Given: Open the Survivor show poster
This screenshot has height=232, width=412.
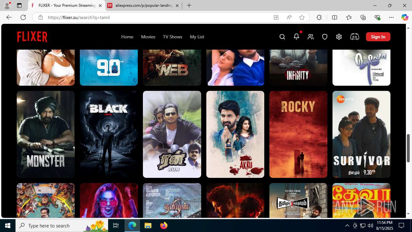Looking at the screenshot, I should (361, 134).
